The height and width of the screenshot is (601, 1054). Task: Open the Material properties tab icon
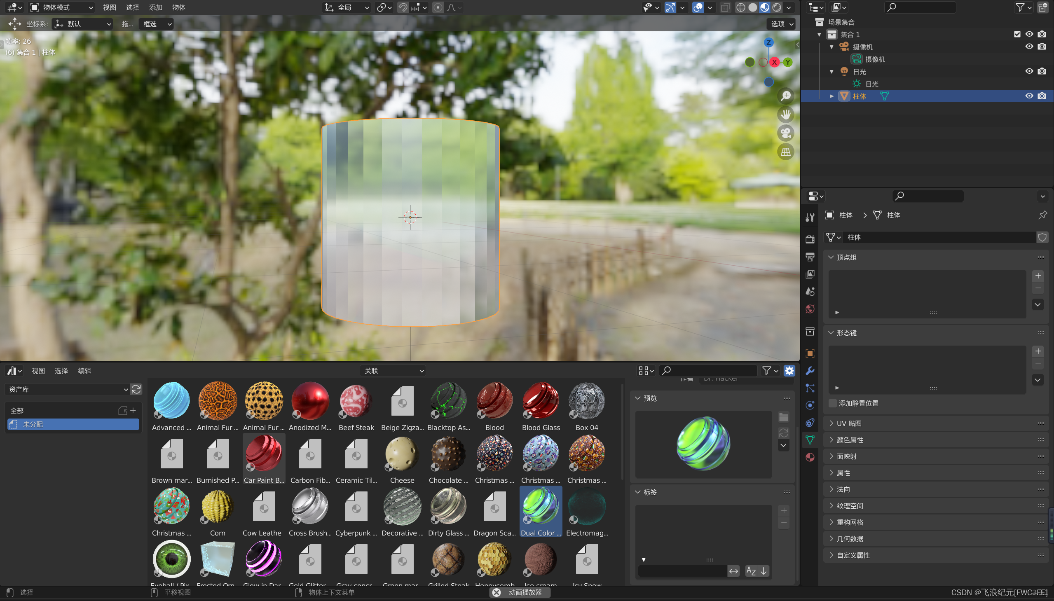(x=810, y=457)
